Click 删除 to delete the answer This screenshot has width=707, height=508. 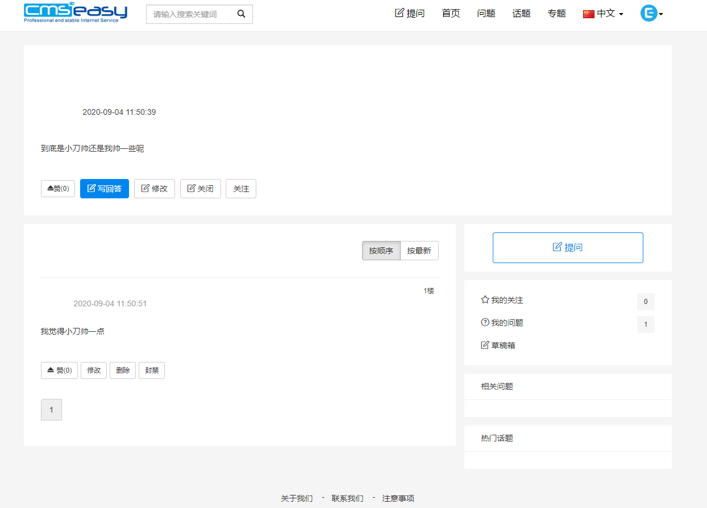pos(123,370)
